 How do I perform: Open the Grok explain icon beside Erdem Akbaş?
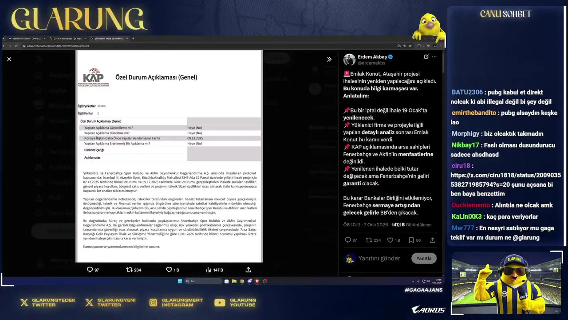[x=426, y=57]
